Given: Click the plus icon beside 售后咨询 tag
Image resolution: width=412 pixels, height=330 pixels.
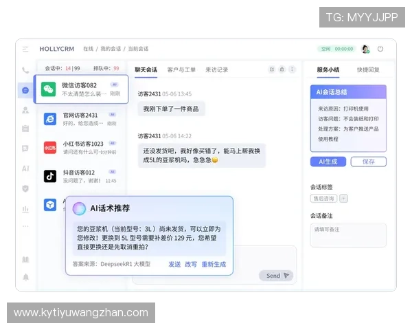Looking at the screenshot, I should [x=343, y=199].
